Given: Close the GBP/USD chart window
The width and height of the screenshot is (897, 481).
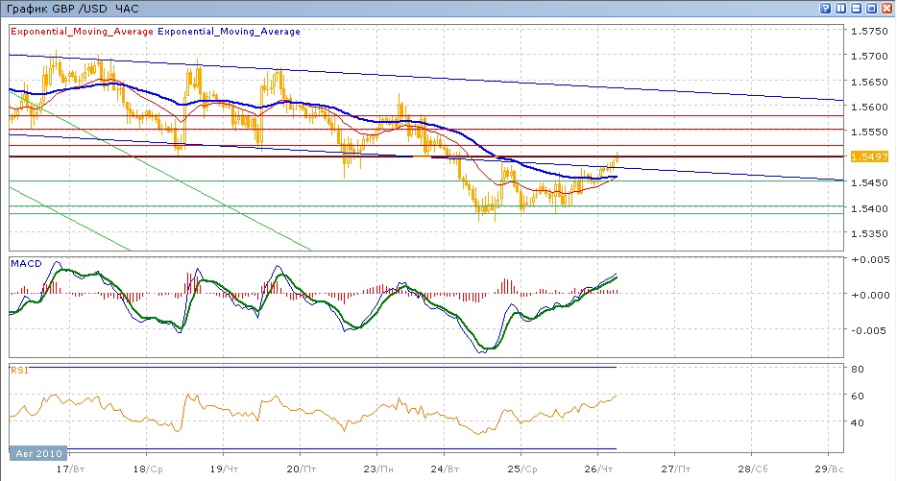Looking at the screenshot, I should click(x=887, y=8).
